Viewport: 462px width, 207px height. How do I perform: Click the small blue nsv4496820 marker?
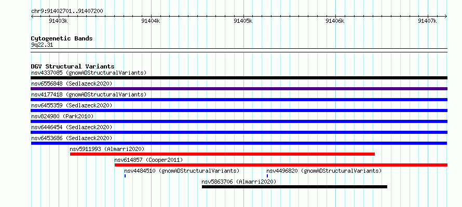tap(267, 176)
